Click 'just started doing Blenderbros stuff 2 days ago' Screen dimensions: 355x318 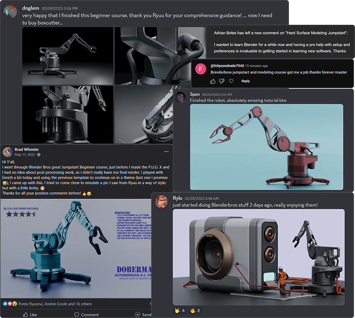click(x=222, y=205)
